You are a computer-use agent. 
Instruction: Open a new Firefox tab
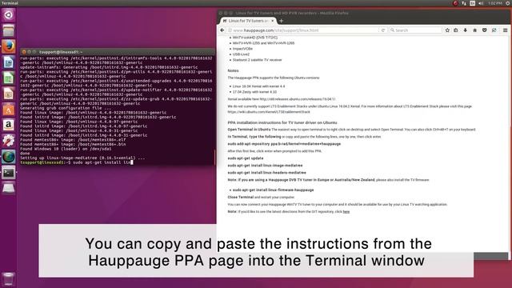click(x=281, y=21)
